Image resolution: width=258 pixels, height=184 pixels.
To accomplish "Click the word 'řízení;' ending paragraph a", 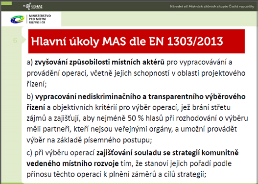I will (x=37, y=84).
